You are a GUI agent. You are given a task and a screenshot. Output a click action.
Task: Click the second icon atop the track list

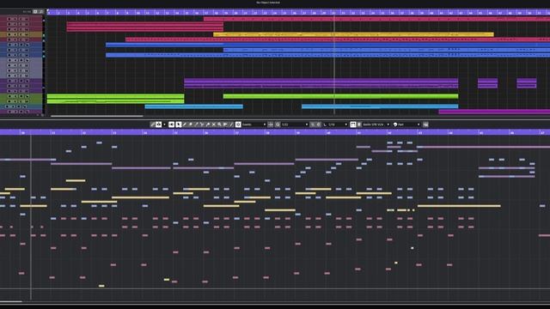coord(42,11)
